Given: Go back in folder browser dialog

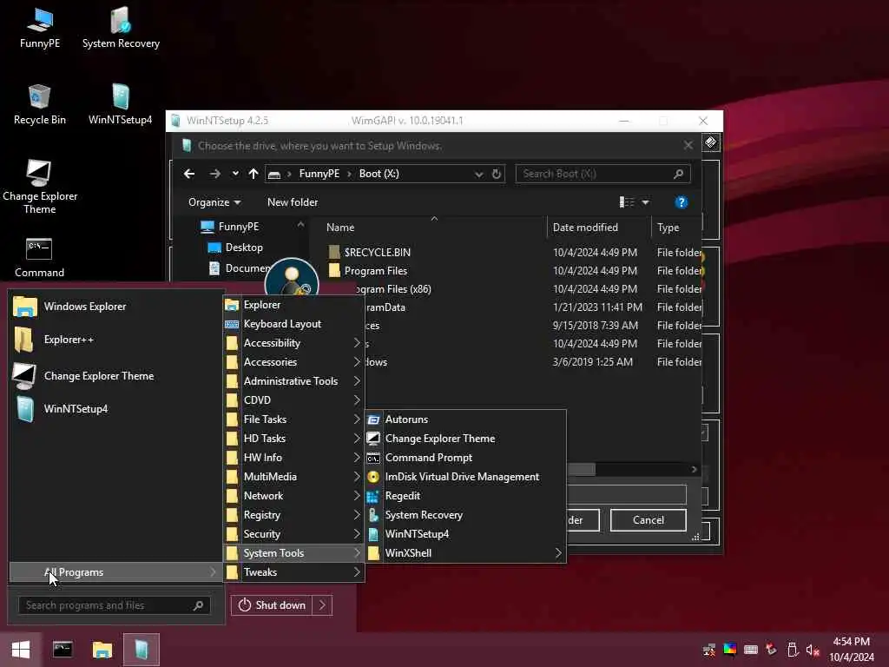Looking at the screenshot, I should 189,174.
